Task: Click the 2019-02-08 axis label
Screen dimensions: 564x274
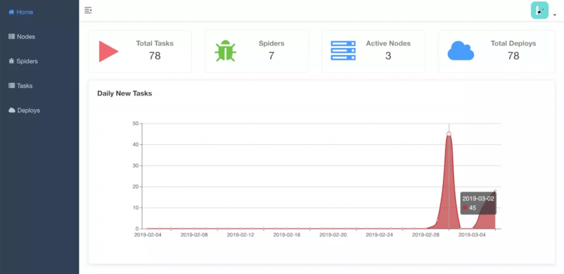Action: click(194, 235)
